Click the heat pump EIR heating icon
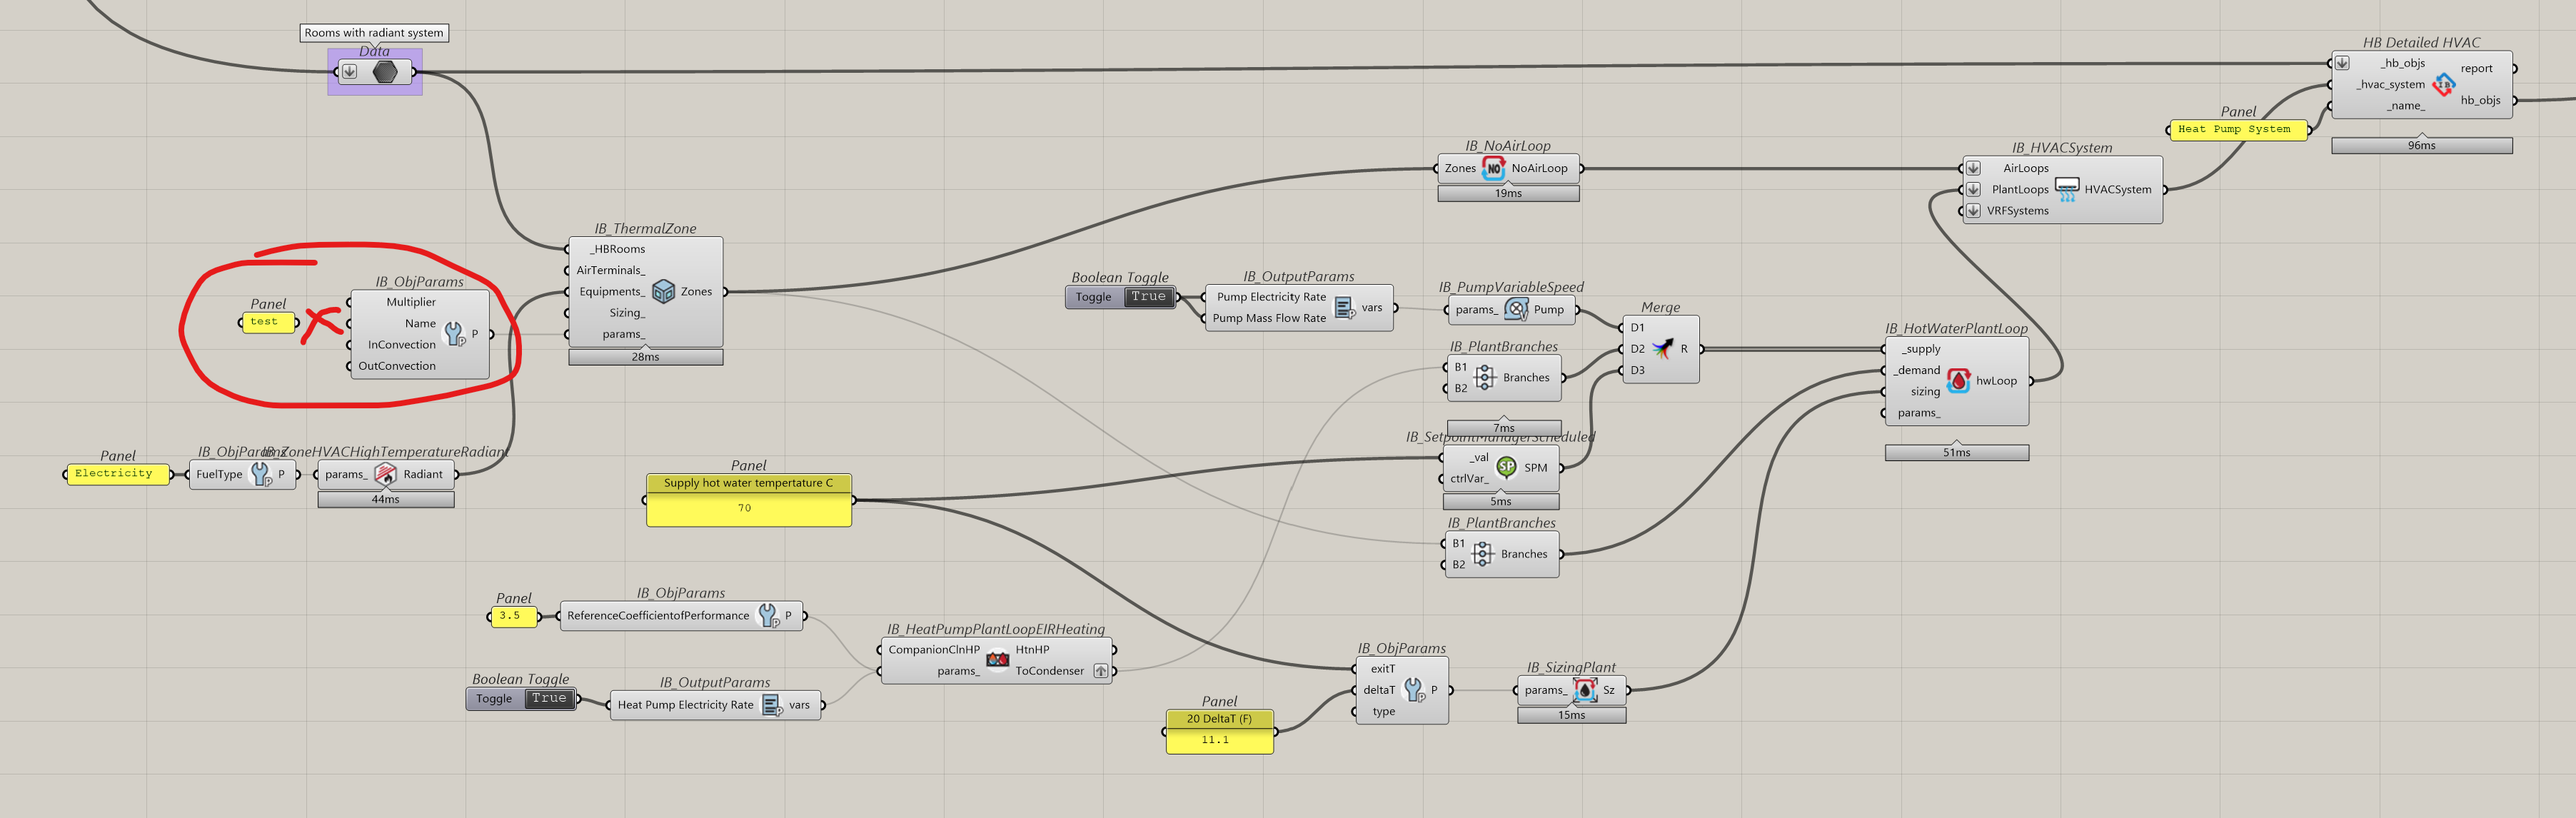 [x=997, y=659]
